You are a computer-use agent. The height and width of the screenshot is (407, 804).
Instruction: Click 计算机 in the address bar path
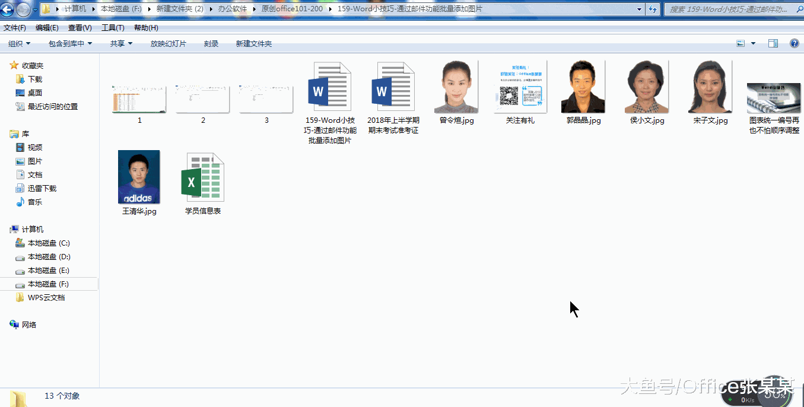click(x=75, y=9)
